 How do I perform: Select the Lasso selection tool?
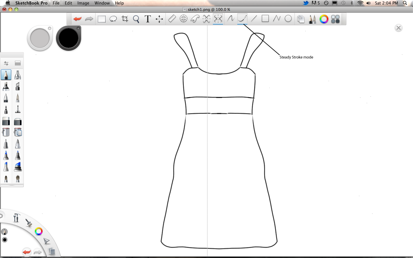click(x=113, y=19)
